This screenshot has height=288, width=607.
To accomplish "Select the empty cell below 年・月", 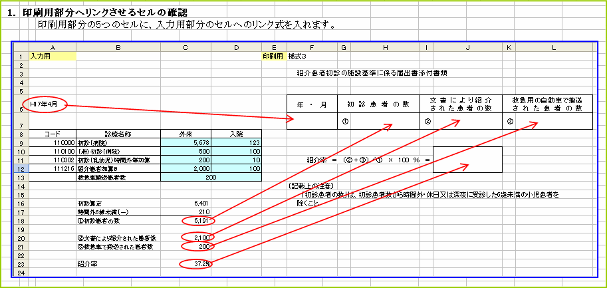I will click(312, 121).
